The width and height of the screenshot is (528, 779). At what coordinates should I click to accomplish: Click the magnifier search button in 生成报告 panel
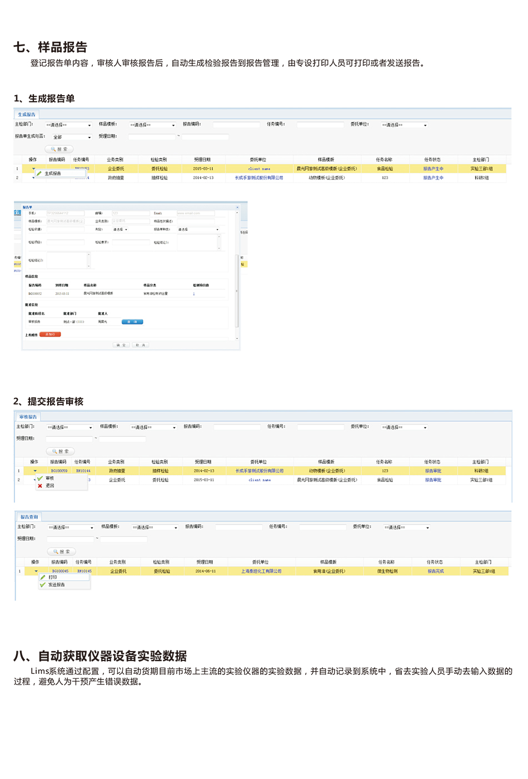point(59,149)
